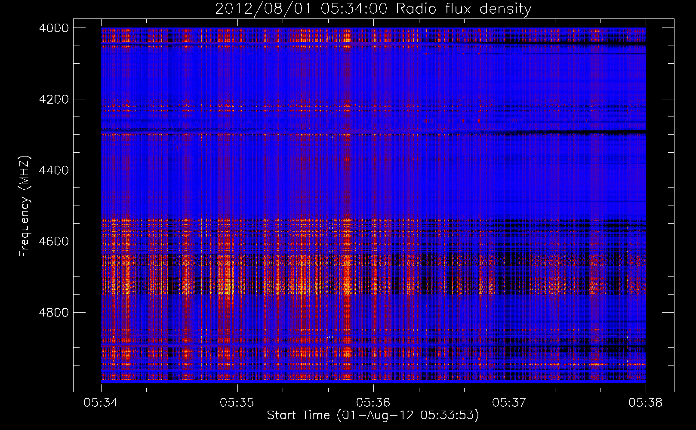Select the 4800 frequency tick label
This screenshot has height=430, width=696.
54,313
